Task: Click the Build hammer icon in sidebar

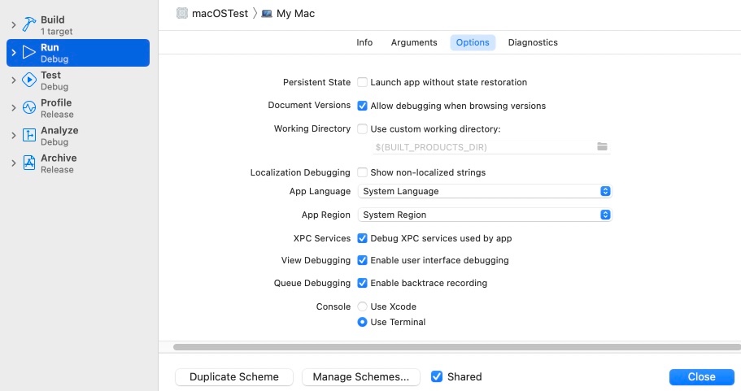Action: tap(29, 25)
